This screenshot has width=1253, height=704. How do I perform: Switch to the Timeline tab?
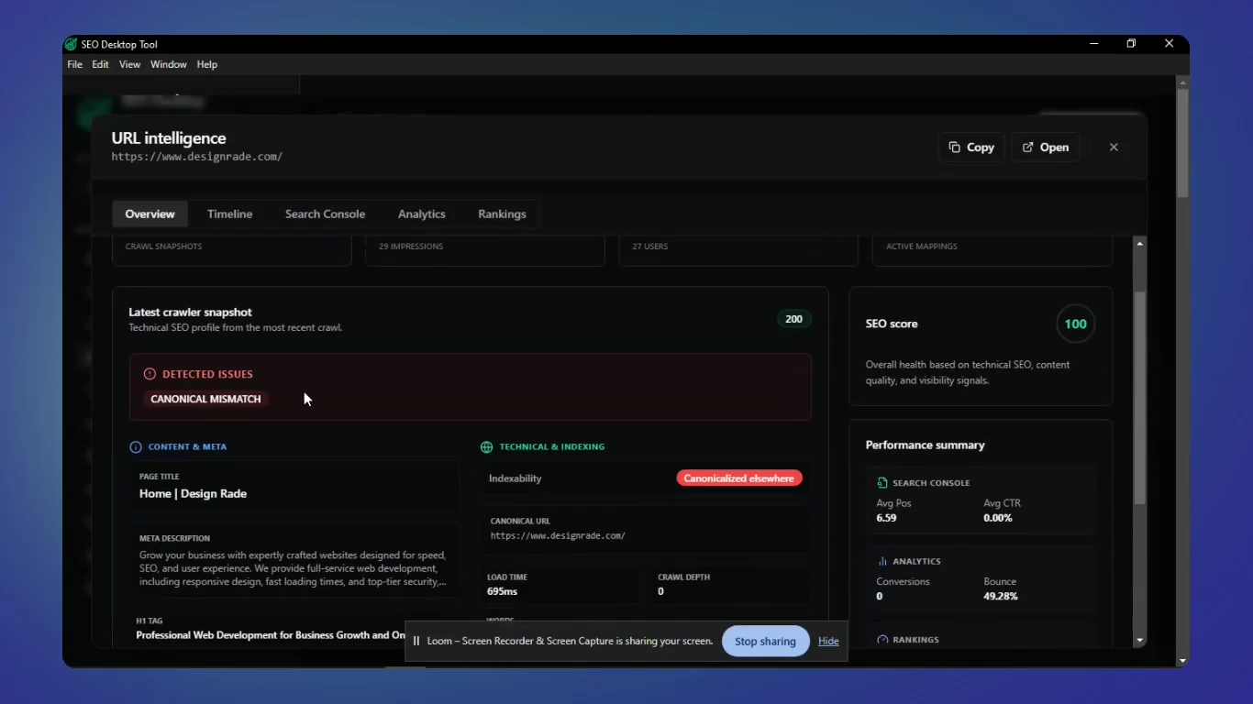pyautogui.click(x=229, y=214)
